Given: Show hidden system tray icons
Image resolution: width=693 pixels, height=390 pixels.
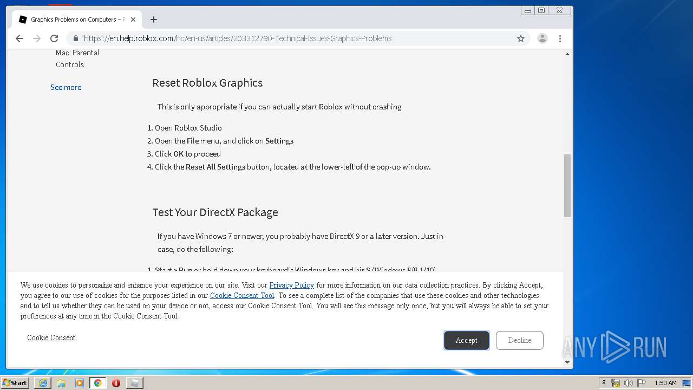Looking at the screenshot, I should coord(604,383).
